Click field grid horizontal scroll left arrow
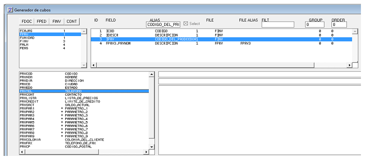368x159 pixels. click(94, 65)
